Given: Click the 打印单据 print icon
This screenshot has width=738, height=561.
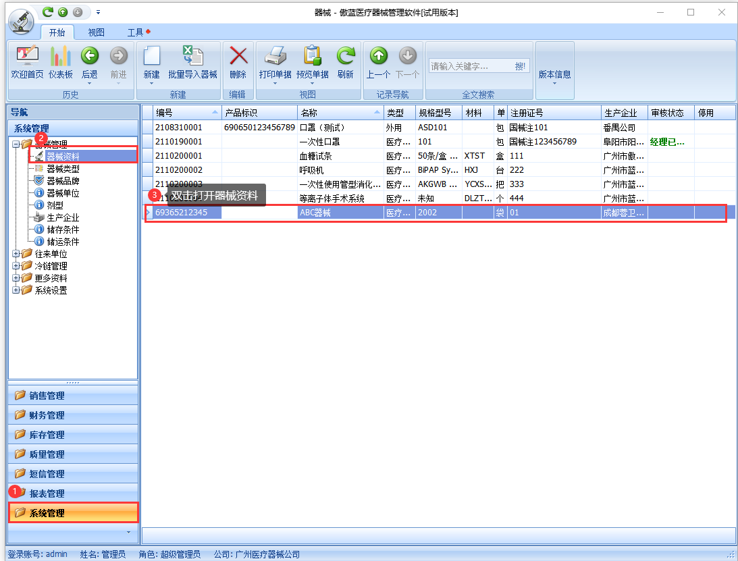Looking at the screenshot, I should pyautogui.click(x=275, y=57).
